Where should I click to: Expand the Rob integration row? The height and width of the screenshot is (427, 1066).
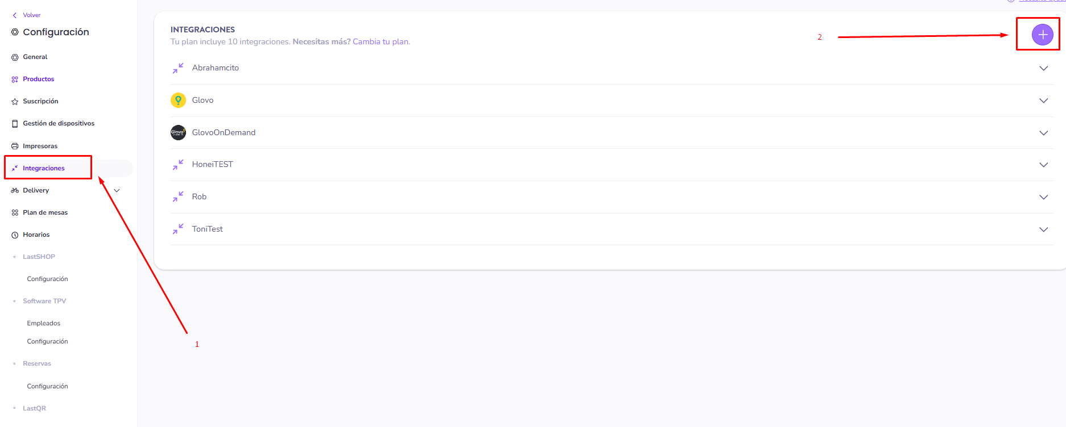click(1043, 197)
